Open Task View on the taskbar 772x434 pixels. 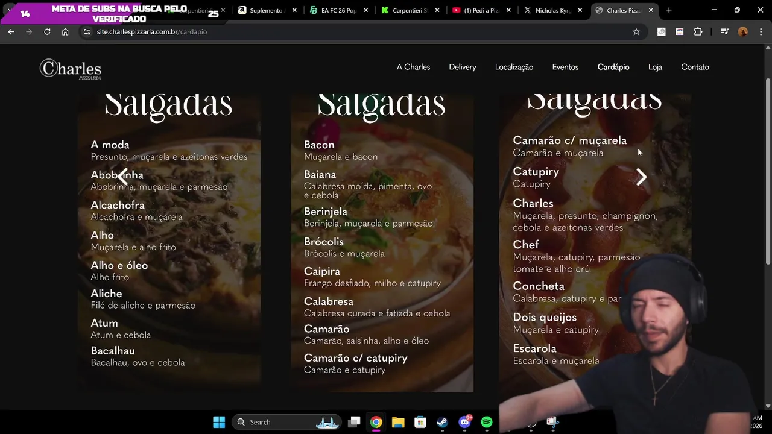pos(354,422)
